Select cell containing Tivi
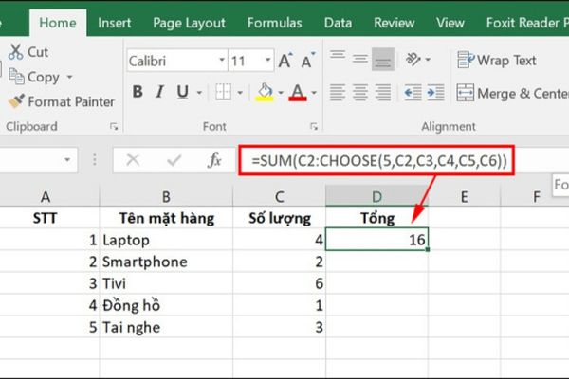 point(166,283)
